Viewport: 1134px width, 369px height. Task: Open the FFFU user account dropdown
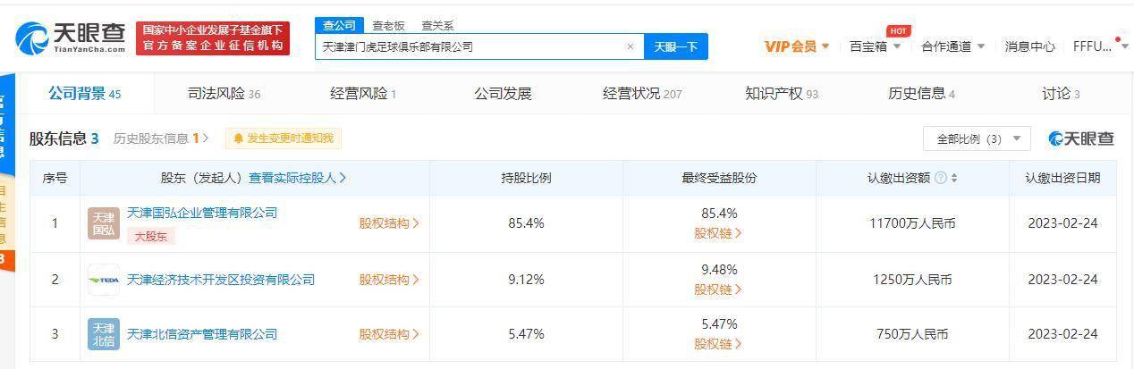coord(1101,46)
